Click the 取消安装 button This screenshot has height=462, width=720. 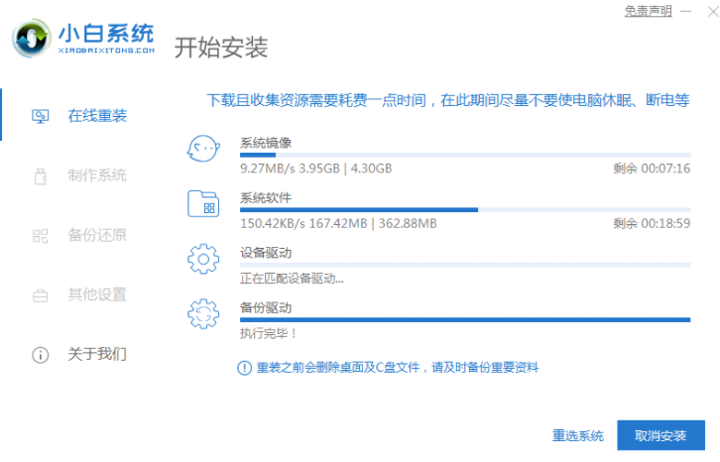click(660, 435)
